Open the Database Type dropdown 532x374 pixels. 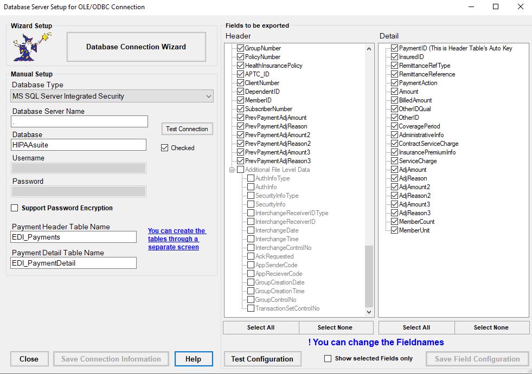click(112, 96)
